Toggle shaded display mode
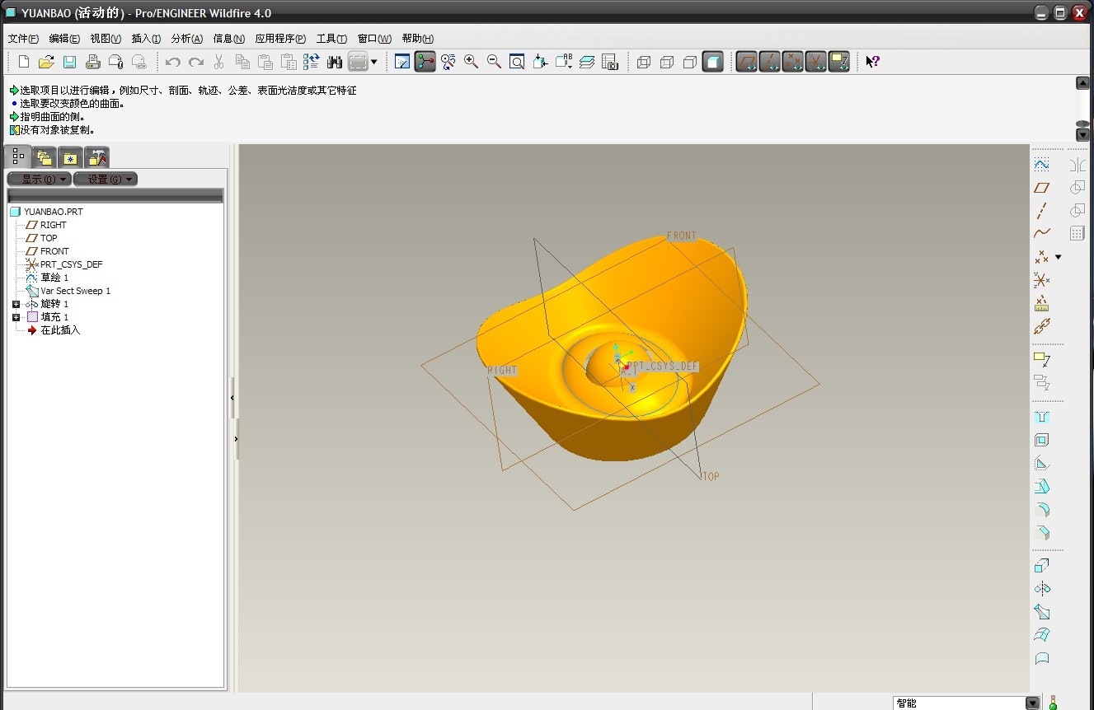Viewport: 1094px width, 710px height. click(713, 62)
